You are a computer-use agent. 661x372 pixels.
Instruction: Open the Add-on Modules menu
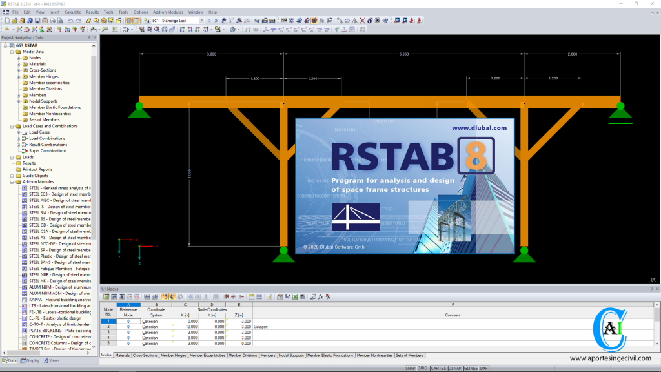pos(169,11)
